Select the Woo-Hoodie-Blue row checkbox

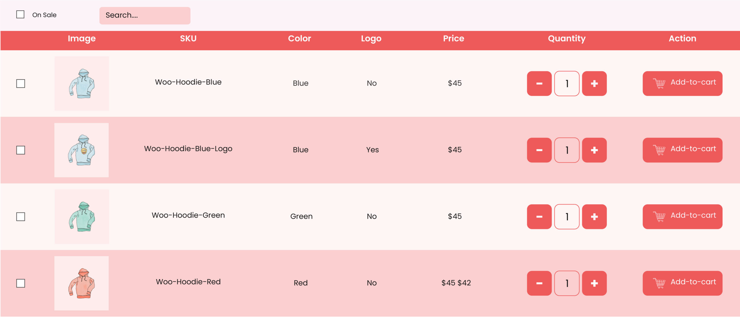pos(21,84)
